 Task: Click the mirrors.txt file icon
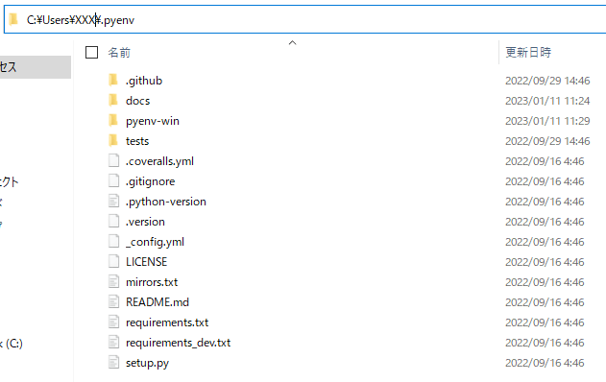(x=113, y=281)
